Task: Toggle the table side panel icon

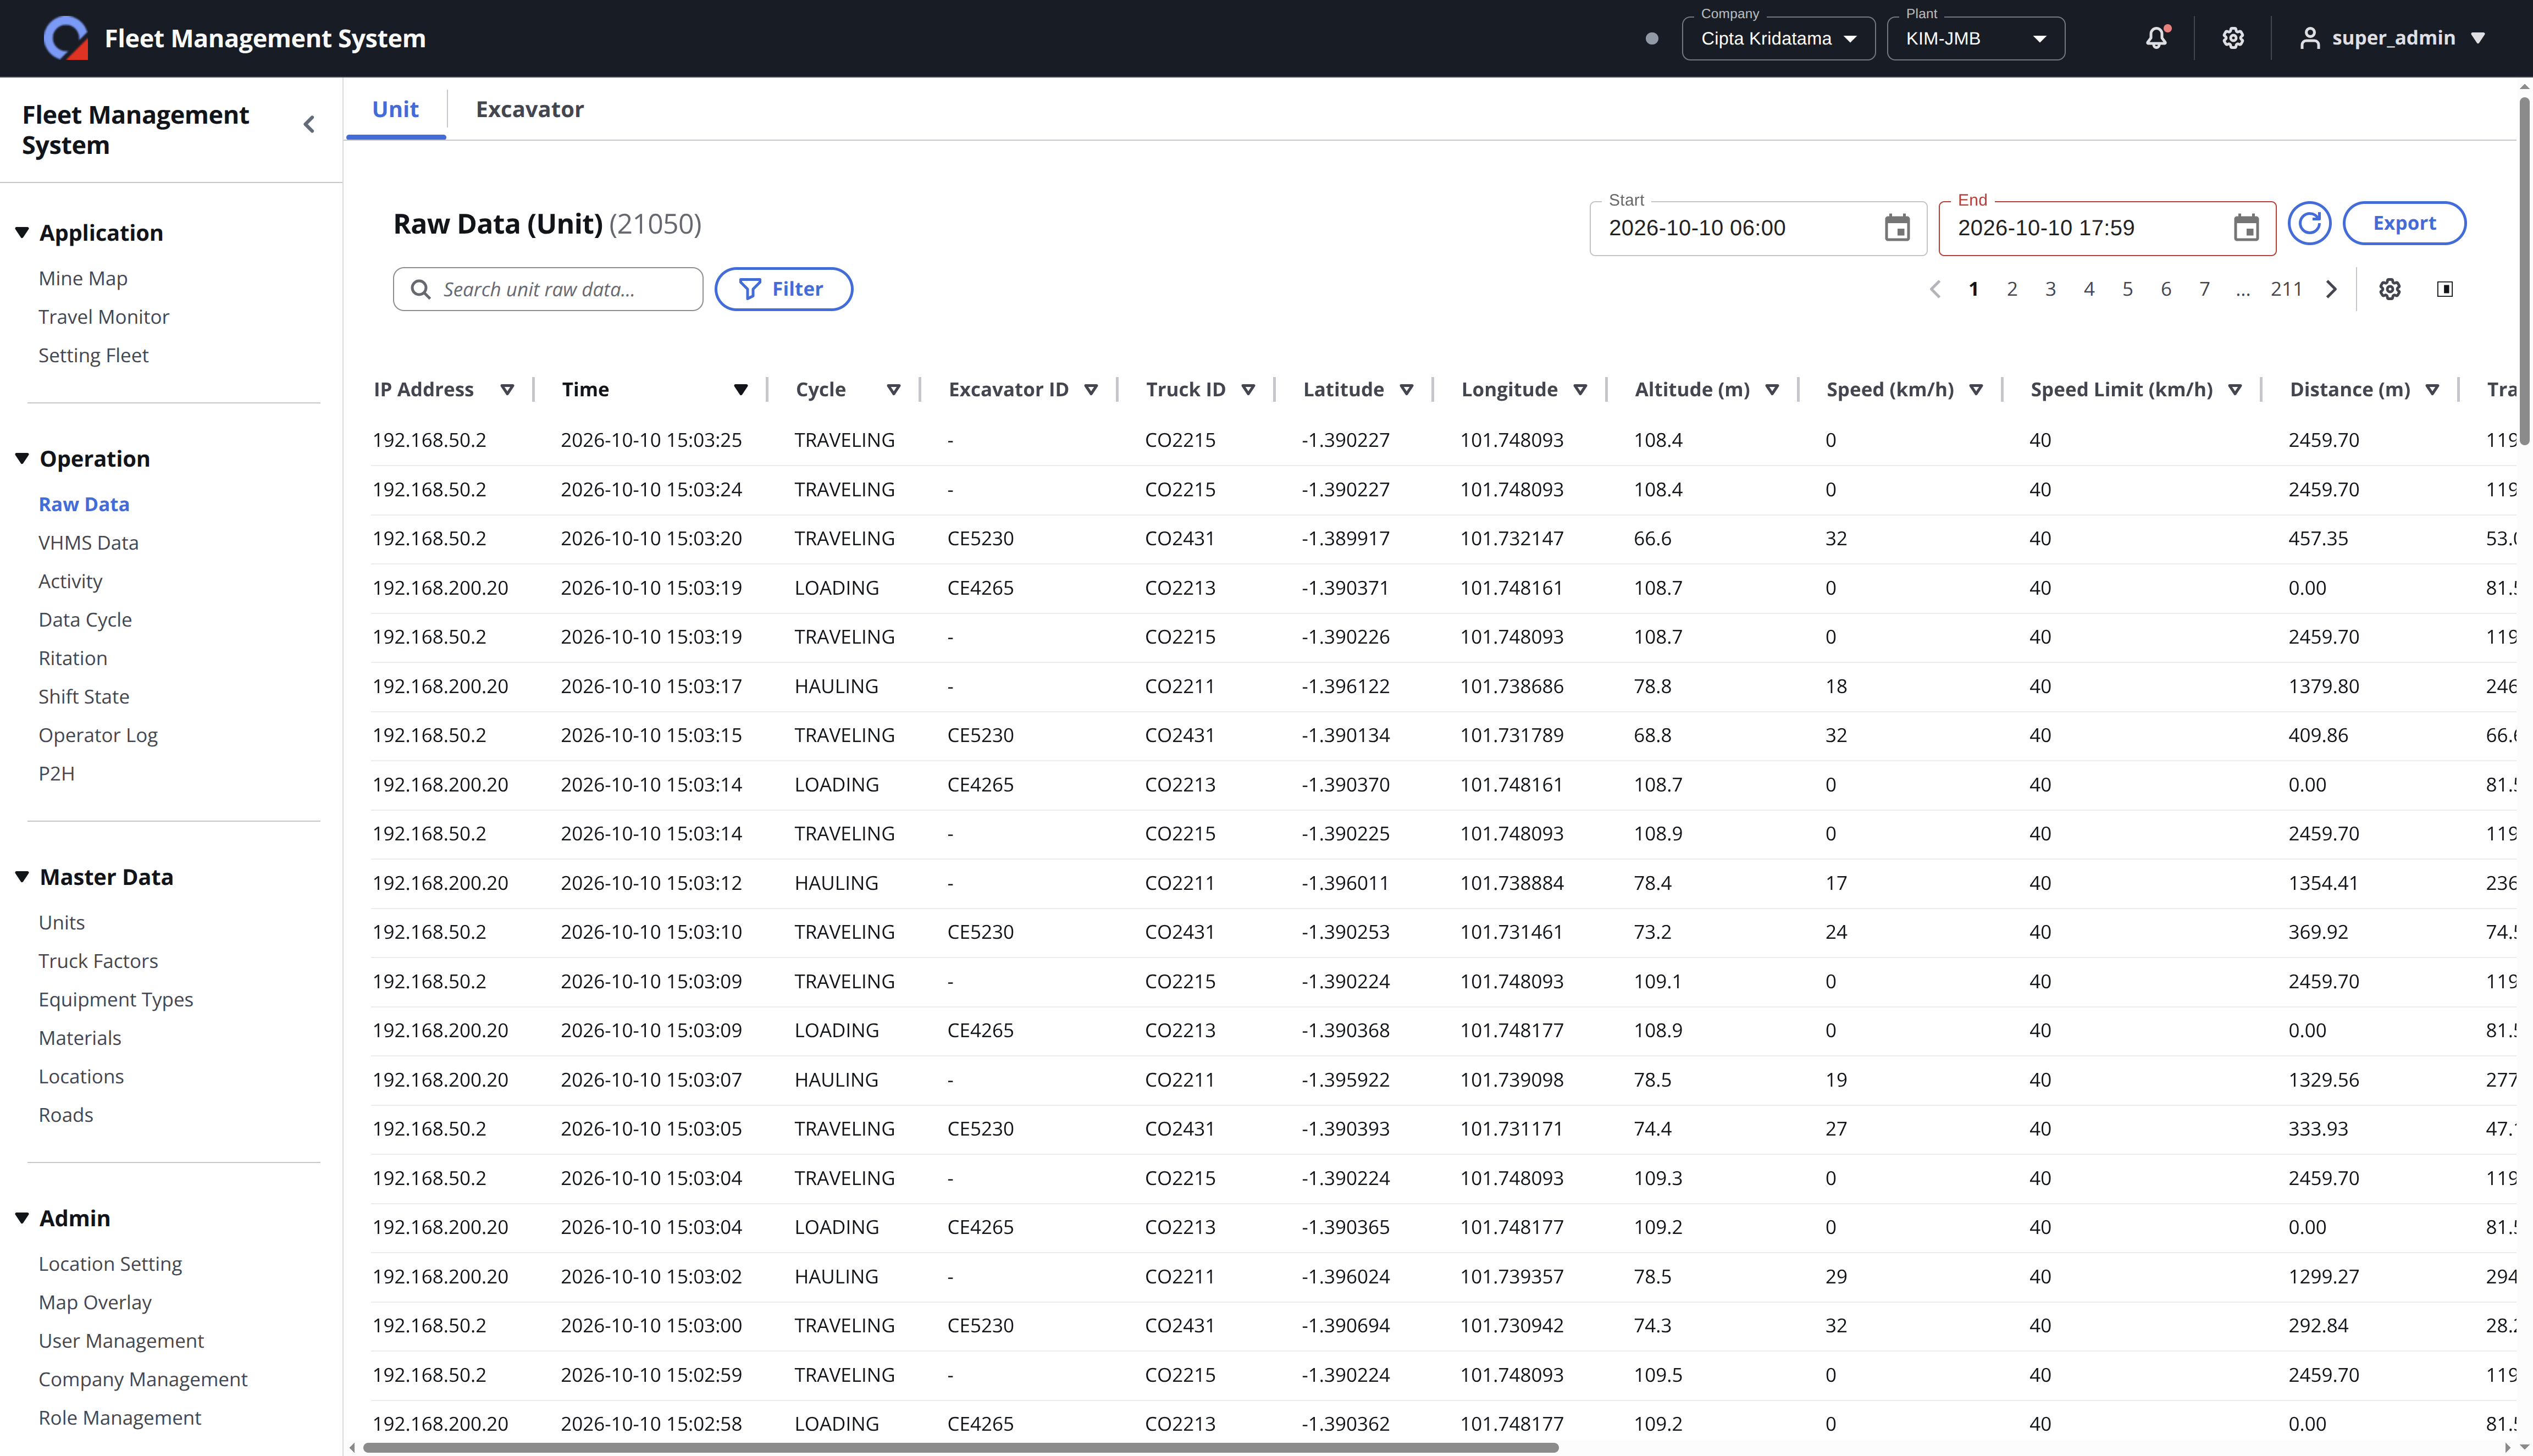Action: tap(2445, 289)
